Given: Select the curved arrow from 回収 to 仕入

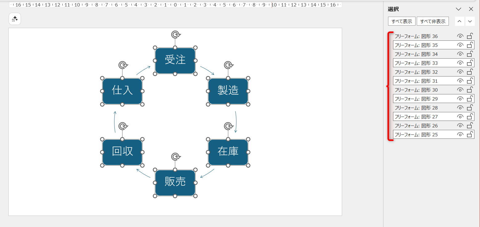Looking at the screenshot, I should pyautogui.click(x=115, y=122).
